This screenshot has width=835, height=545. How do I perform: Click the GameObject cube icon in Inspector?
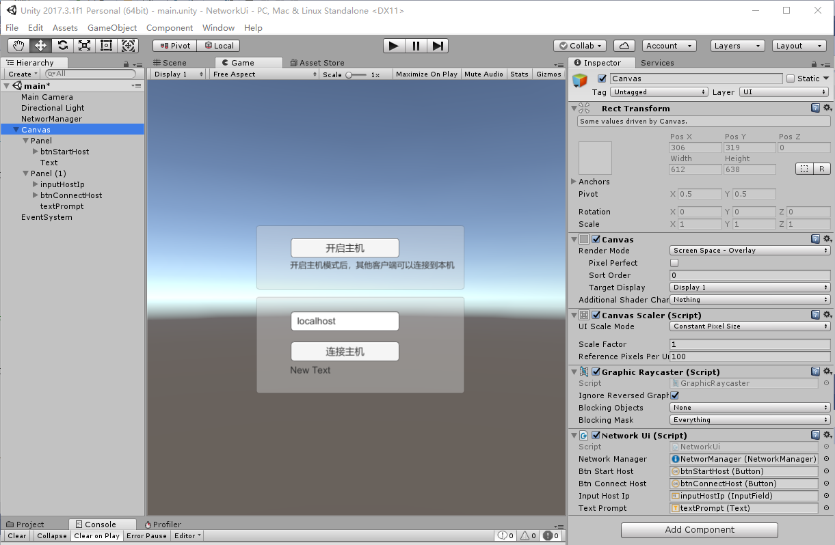click(x=580, y=81)
